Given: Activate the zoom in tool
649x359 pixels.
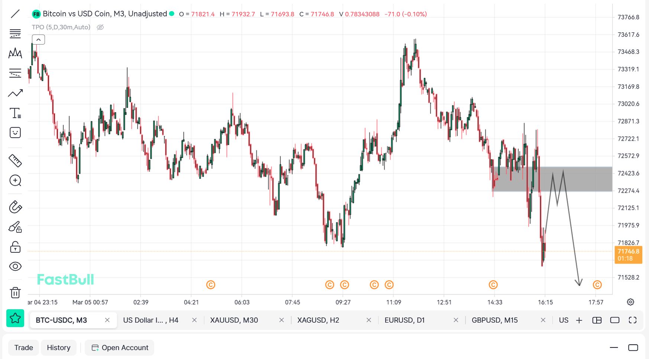Looking at the screenshot, I should 15,181.
